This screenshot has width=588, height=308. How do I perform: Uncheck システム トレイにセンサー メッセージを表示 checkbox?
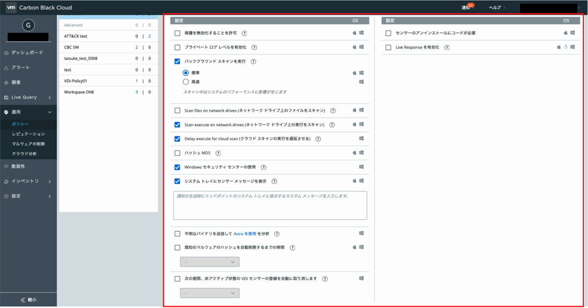pos(177,181)
